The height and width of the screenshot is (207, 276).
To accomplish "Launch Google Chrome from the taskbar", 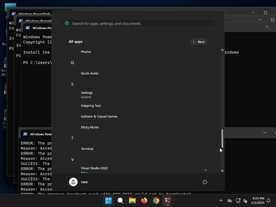I will [156, 201].
